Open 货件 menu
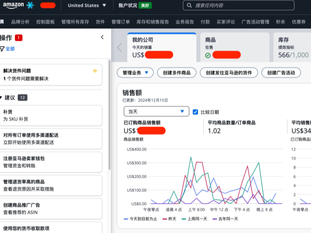This screenshot has height=233, width=311. [x=100, y=22]
